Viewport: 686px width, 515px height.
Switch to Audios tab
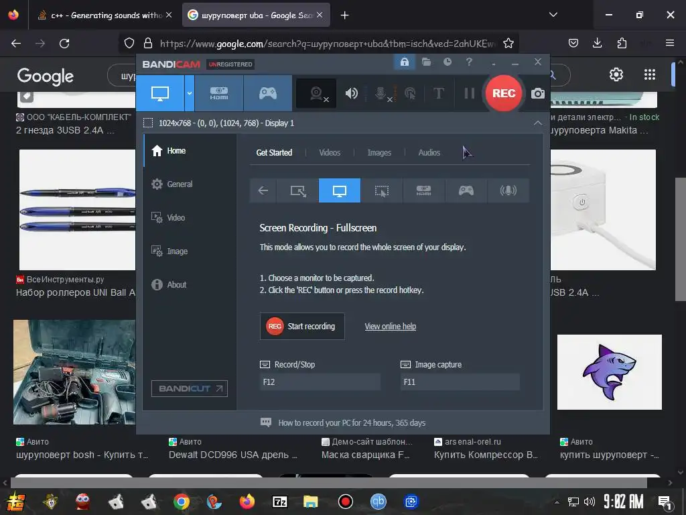429,152
